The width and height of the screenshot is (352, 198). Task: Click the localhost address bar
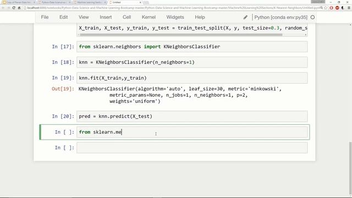click(x=172, y=8)
